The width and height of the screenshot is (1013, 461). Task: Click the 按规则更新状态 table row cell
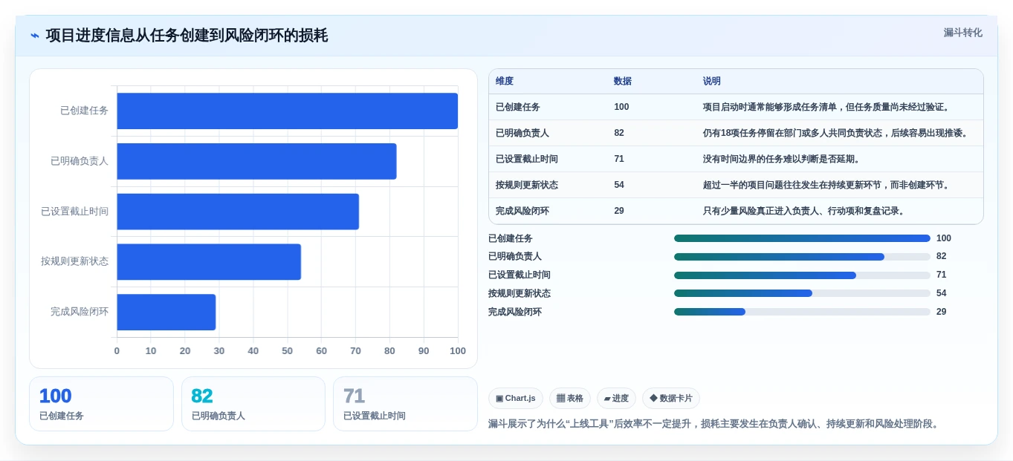click(527, 185)
